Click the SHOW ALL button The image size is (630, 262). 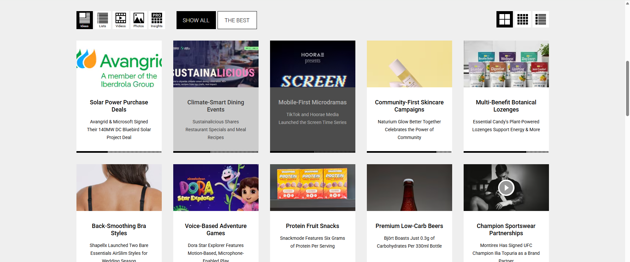(196, 20)
